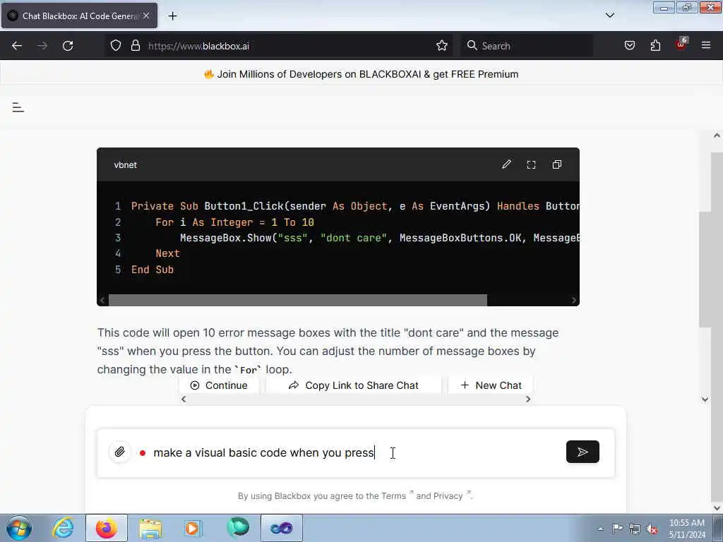Image resolution: width=723 pixels, height=542 pixels.
Task: Expand the code block to fullscreen
Action: point(531,164)
